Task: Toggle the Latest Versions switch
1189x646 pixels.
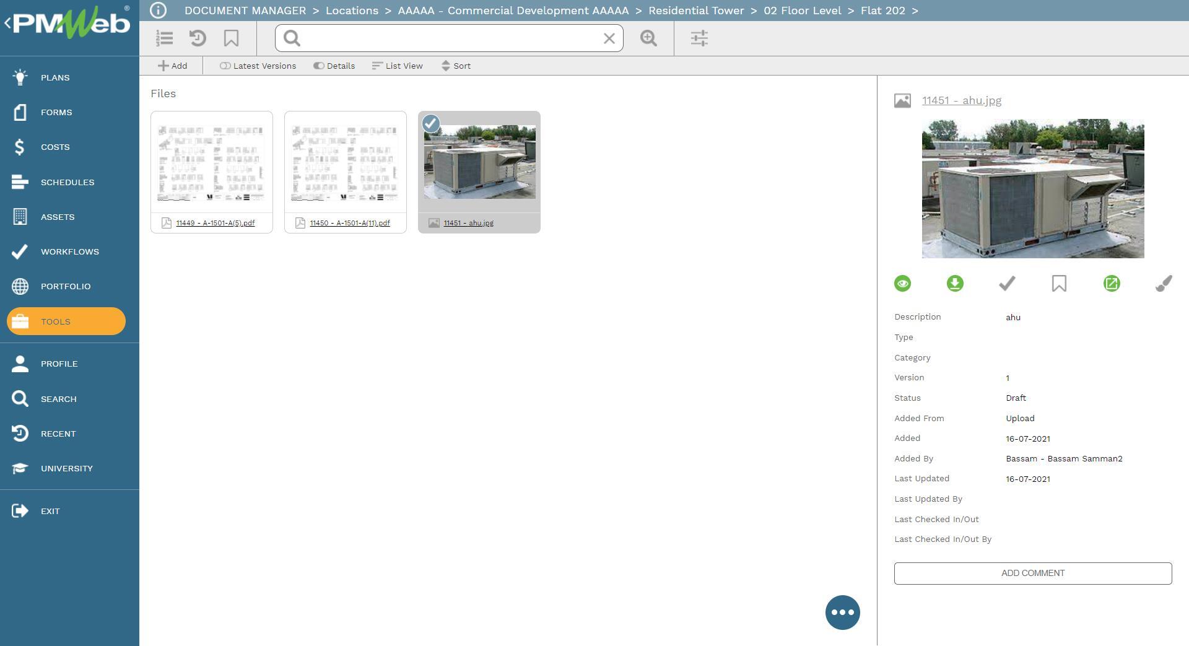Action: 225,66
